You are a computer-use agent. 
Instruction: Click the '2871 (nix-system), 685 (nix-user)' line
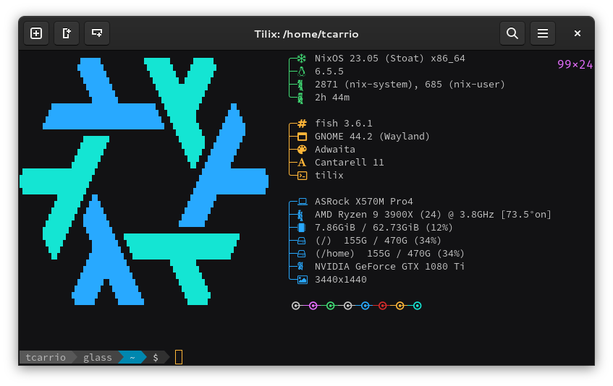(410, 85)
